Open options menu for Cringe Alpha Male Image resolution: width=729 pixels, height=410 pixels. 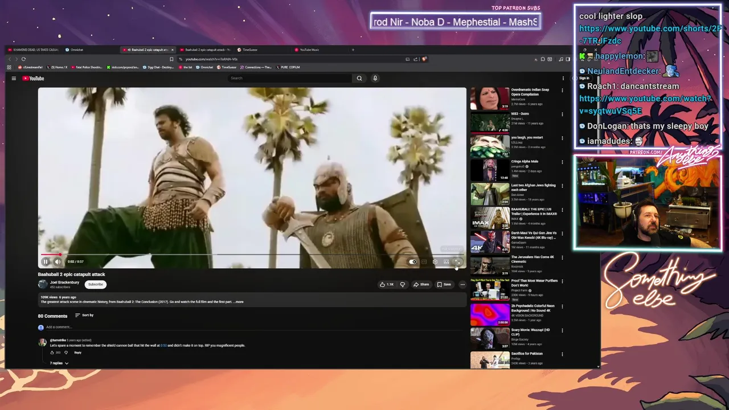pos(562,162)
